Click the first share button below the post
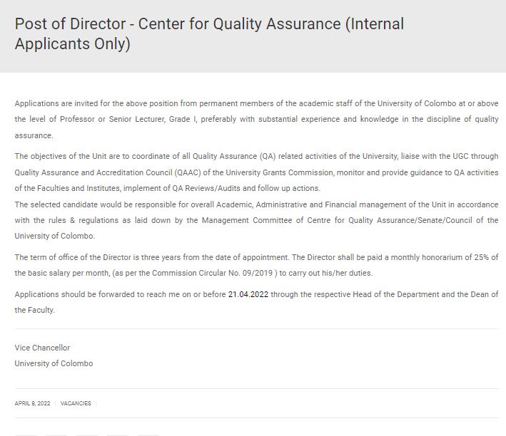Screen dimensions: 506x436 tap(26, 435)
